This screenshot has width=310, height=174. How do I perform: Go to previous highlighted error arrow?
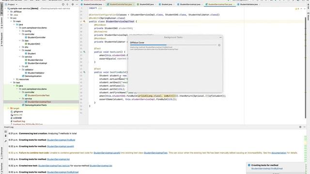[x=301, y=9]
